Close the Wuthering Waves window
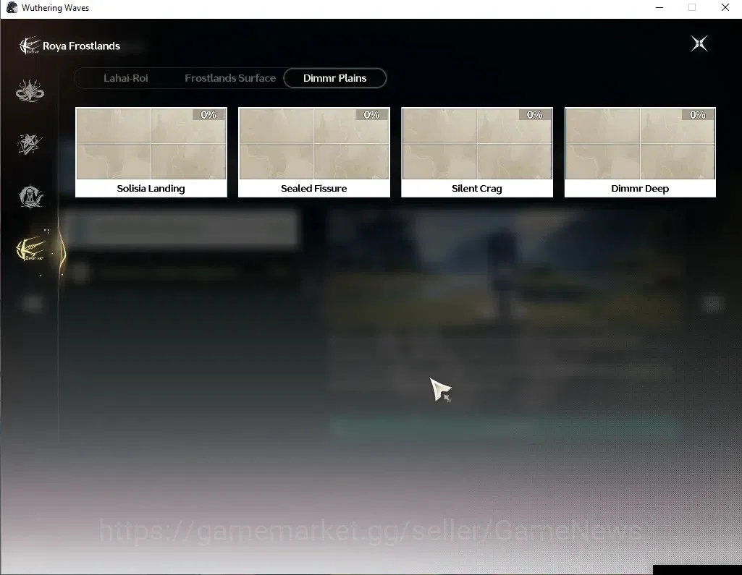This screenshot has height=575, width=742. point(725,7)
